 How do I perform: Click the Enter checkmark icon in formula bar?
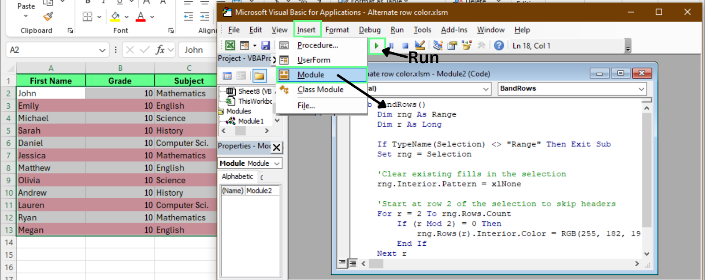click(x=145, y=50)
